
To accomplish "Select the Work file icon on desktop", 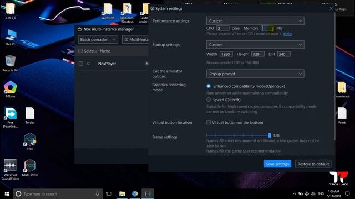I will (342, 116).
